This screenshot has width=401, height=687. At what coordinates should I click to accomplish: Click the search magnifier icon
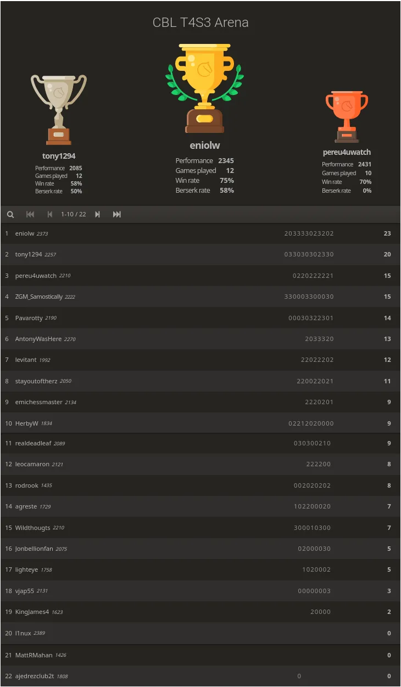(x=10, y=214)
